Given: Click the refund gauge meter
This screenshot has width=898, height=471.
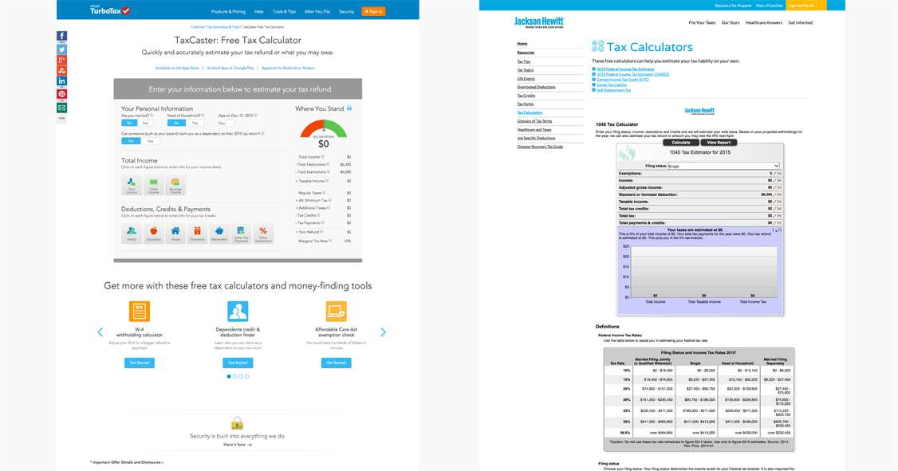Looking at the screenshot, I should point(324,129).
